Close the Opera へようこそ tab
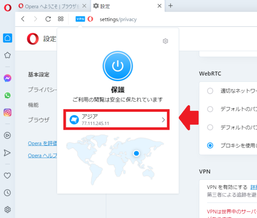 [x=84, y=6]
